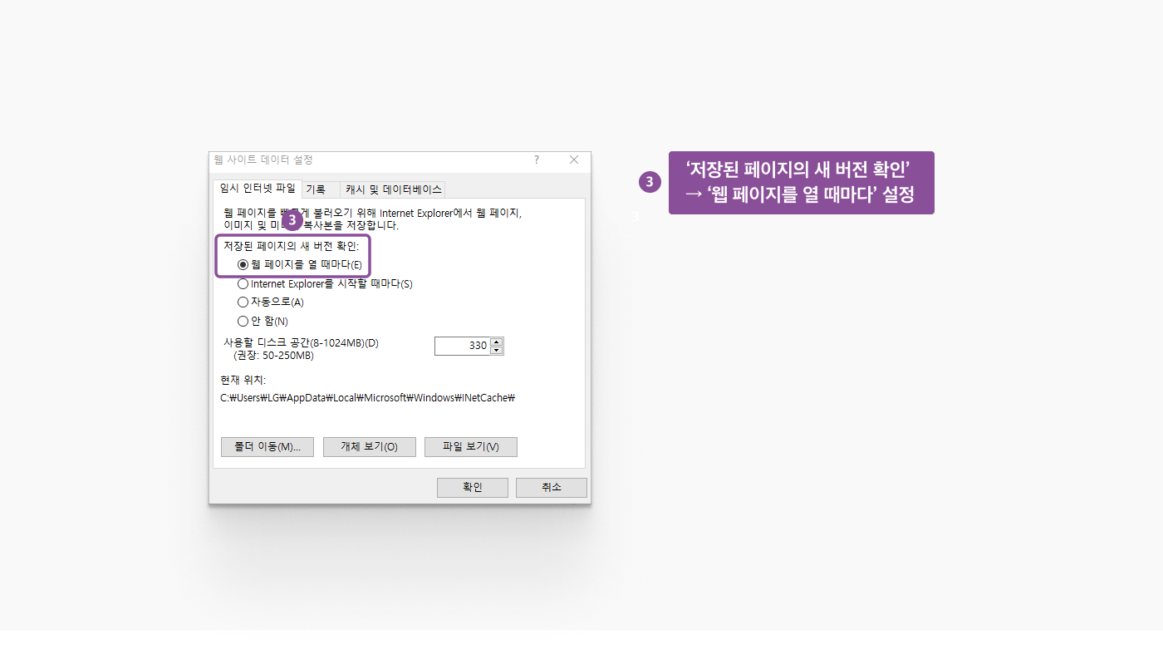1163x654 pixels.
Task: Increase disk space with the up spinner arrow
Action: click(497, 342)
